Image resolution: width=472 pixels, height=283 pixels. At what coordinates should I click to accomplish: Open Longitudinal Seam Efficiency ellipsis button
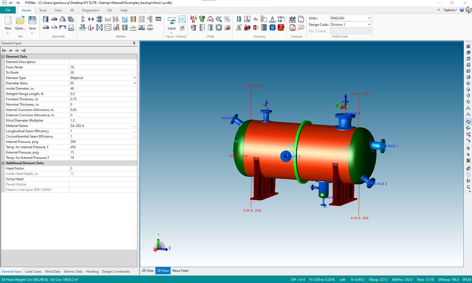pos(135,131)
